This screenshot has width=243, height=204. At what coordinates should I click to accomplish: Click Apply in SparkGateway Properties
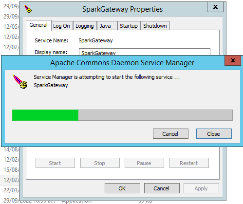[201, 188]
